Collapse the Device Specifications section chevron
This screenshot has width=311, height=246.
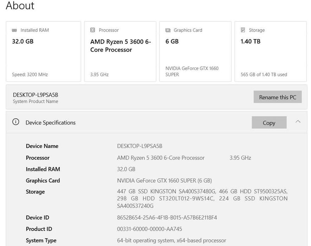click(x=298, y=122)
